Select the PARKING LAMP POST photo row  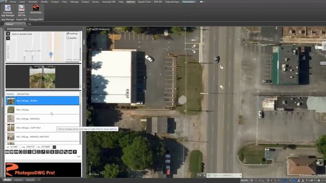[42, 137]
